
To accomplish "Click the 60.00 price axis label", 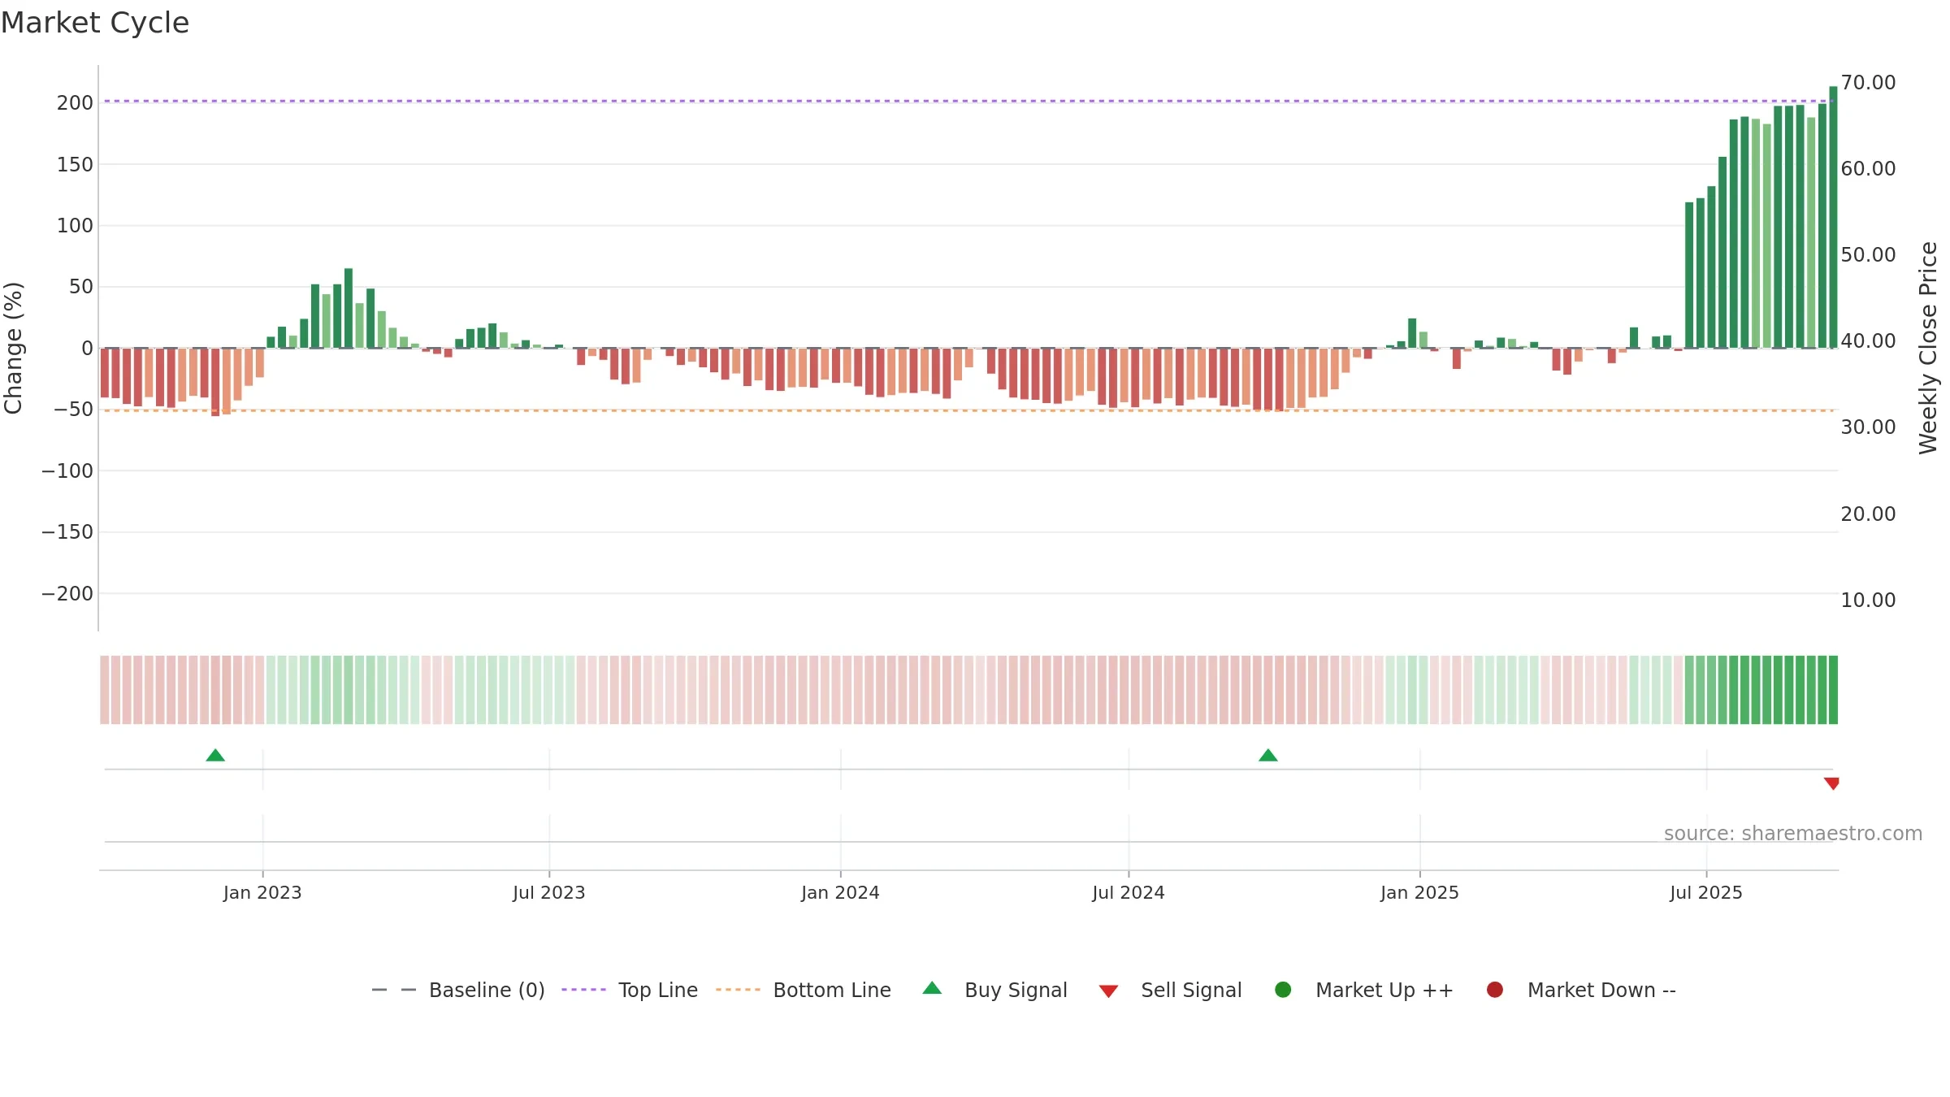I will (x=1868, y=169).
